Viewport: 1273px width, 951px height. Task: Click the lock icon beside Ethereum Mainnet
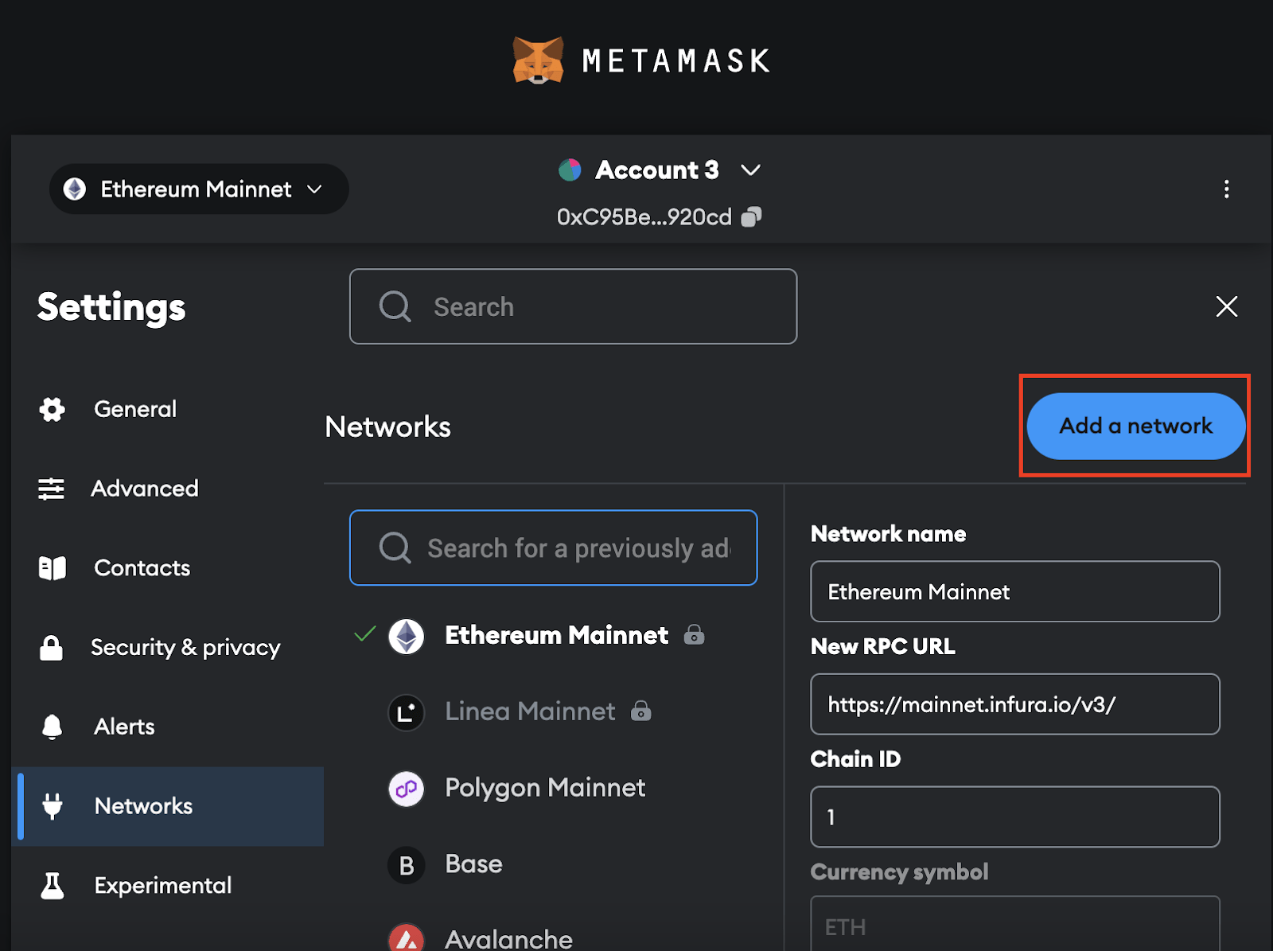694,635
